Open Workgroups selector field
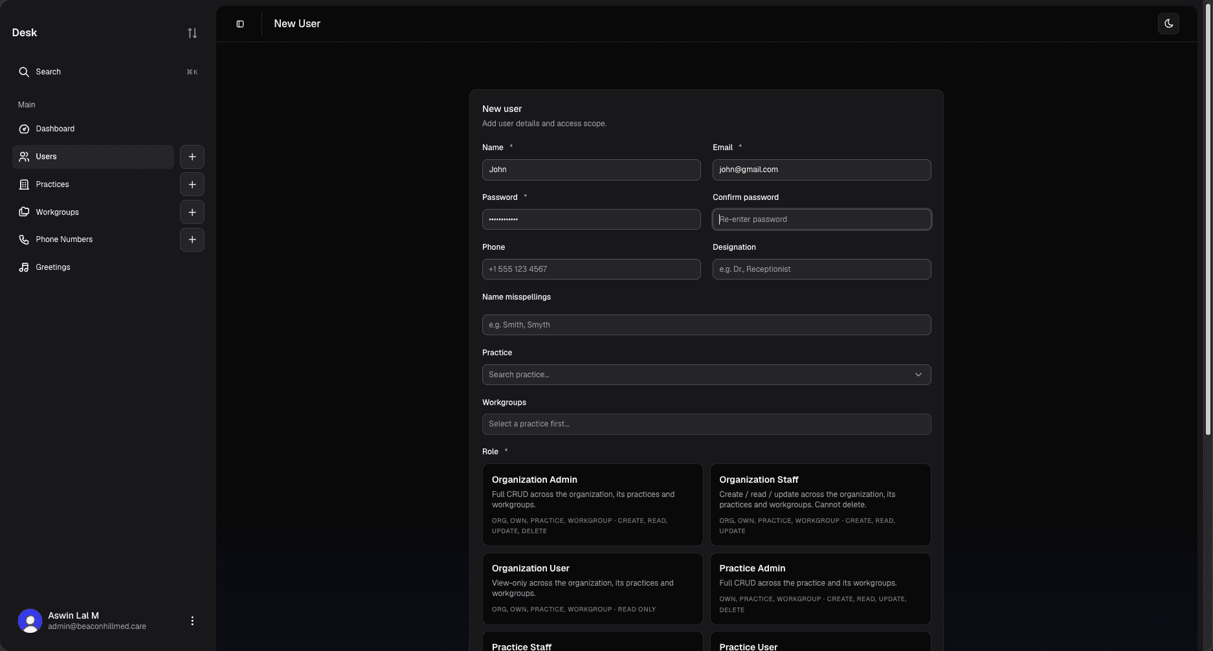 (706, 424)
